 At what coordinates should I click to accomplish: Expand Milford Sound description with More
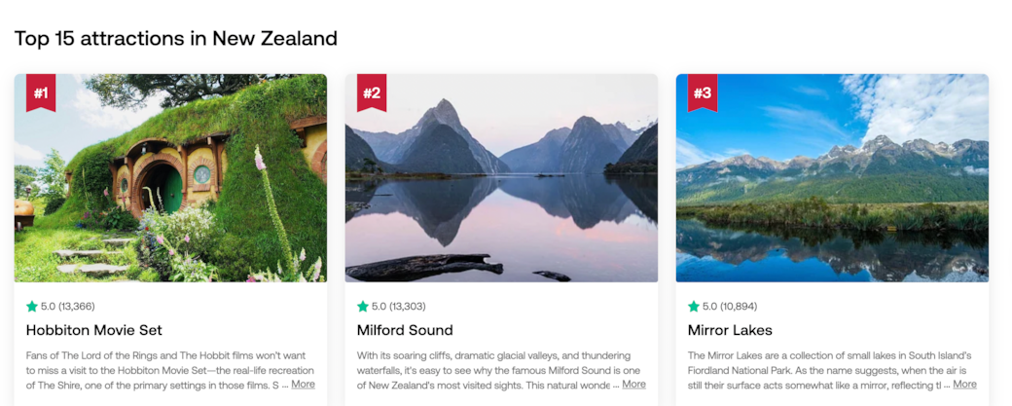[633, 385]
